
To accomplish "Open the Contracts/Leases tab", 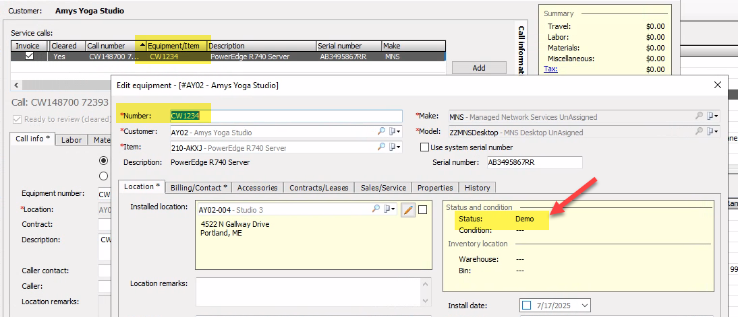I will [318, 187].
